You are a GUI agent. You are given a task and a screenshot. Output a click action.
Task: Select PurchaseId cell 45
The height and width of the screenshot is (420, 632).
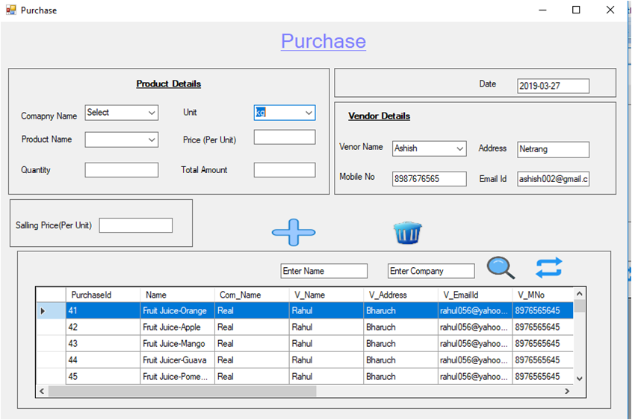click(103, 377)
